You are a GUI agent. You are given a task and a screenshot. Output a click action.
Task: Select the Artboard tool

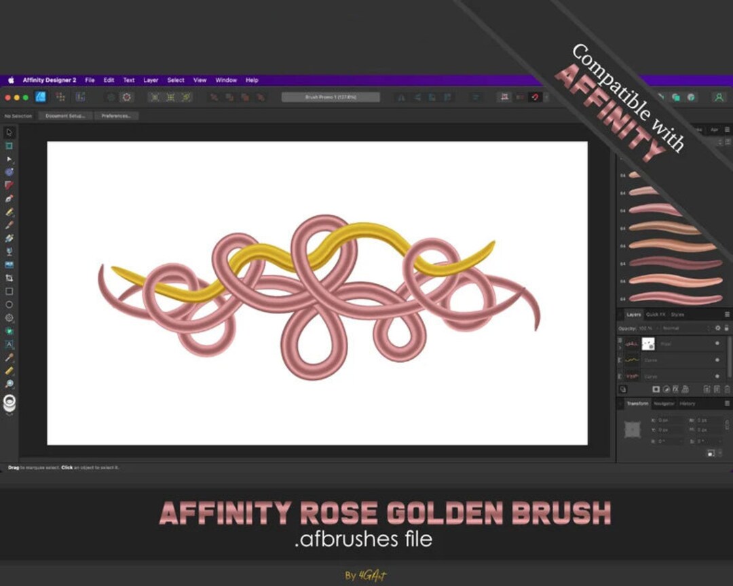[9, 146]
